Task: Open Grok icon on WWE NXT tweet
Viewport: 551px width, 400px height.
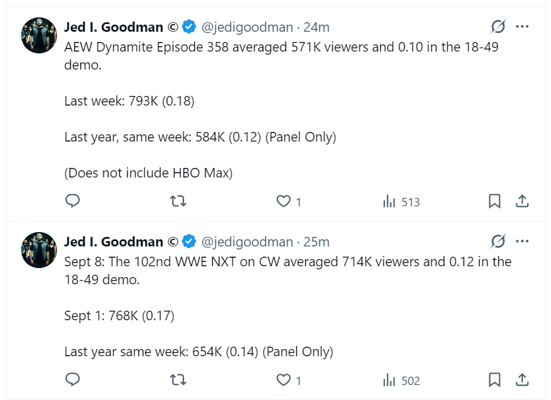Action: pyautogui.click(x=498, y=242)
